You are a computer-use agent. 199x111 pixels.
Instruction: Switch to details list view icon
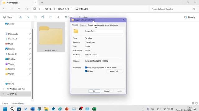pos(193,103)
